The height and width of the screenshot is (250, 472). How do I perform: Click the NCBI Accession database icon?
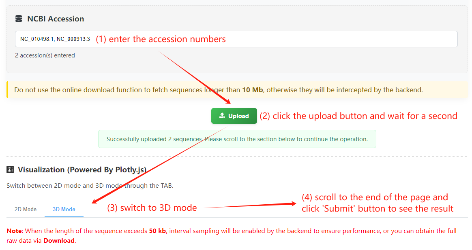19,19
